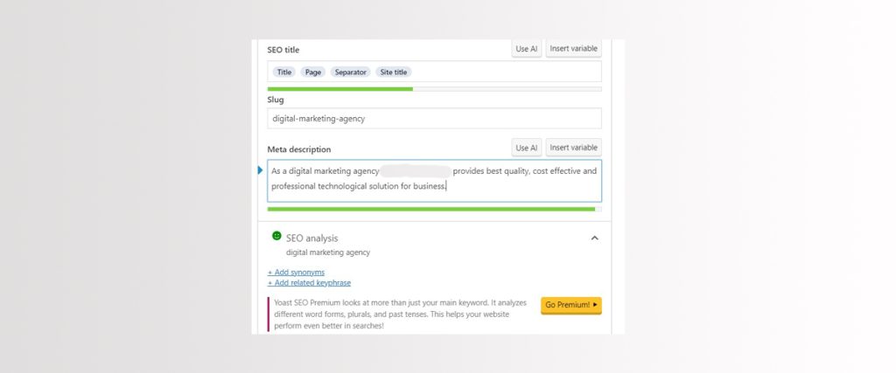896x373 pixels.
Task: Click the SEO title length progress bar
Action: [434, 89]
